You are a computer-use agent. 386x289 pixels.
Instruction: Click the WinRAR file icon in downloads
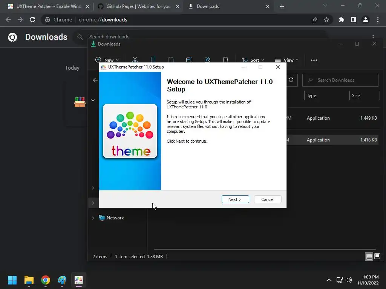[80, 102]
